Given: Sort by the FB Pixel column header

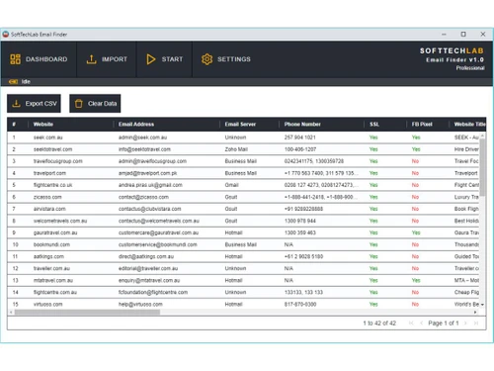Looking at the screenshot, I should click(422, 125).
